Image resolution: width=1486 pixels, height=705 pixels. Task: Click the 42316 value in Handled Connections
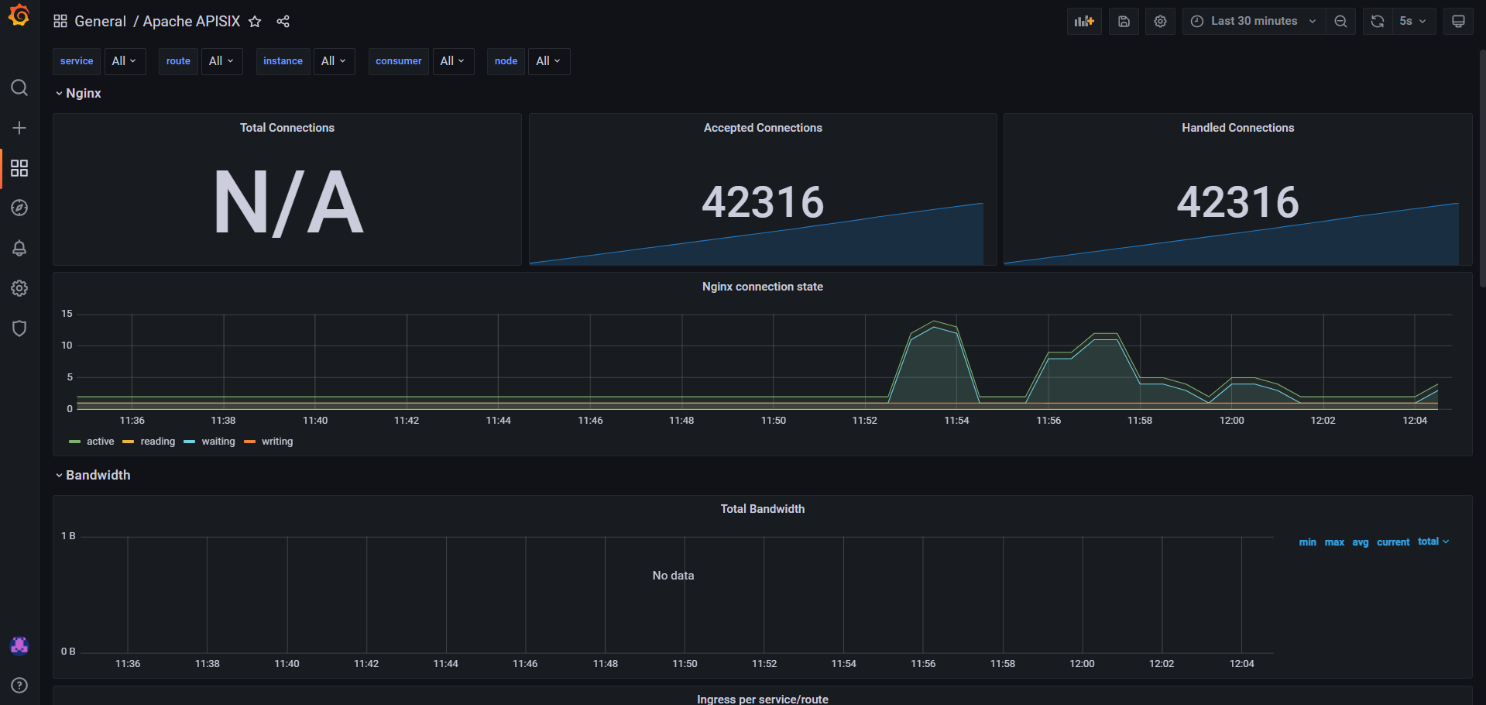coord(1237,202)
